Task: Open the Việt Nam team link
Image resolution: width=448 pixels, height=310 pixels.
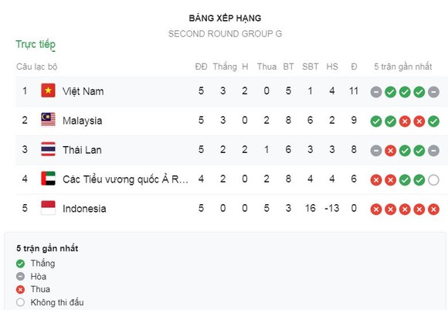Action: point(83,91)
